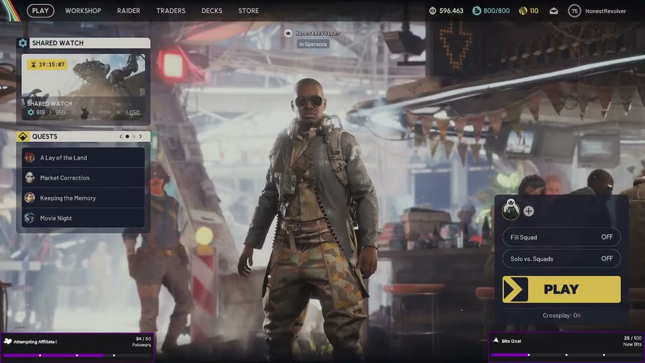Click the gear icon beside Shared Watch header
The height and width of the screenshot is (363, 645).
click(23, 43)
